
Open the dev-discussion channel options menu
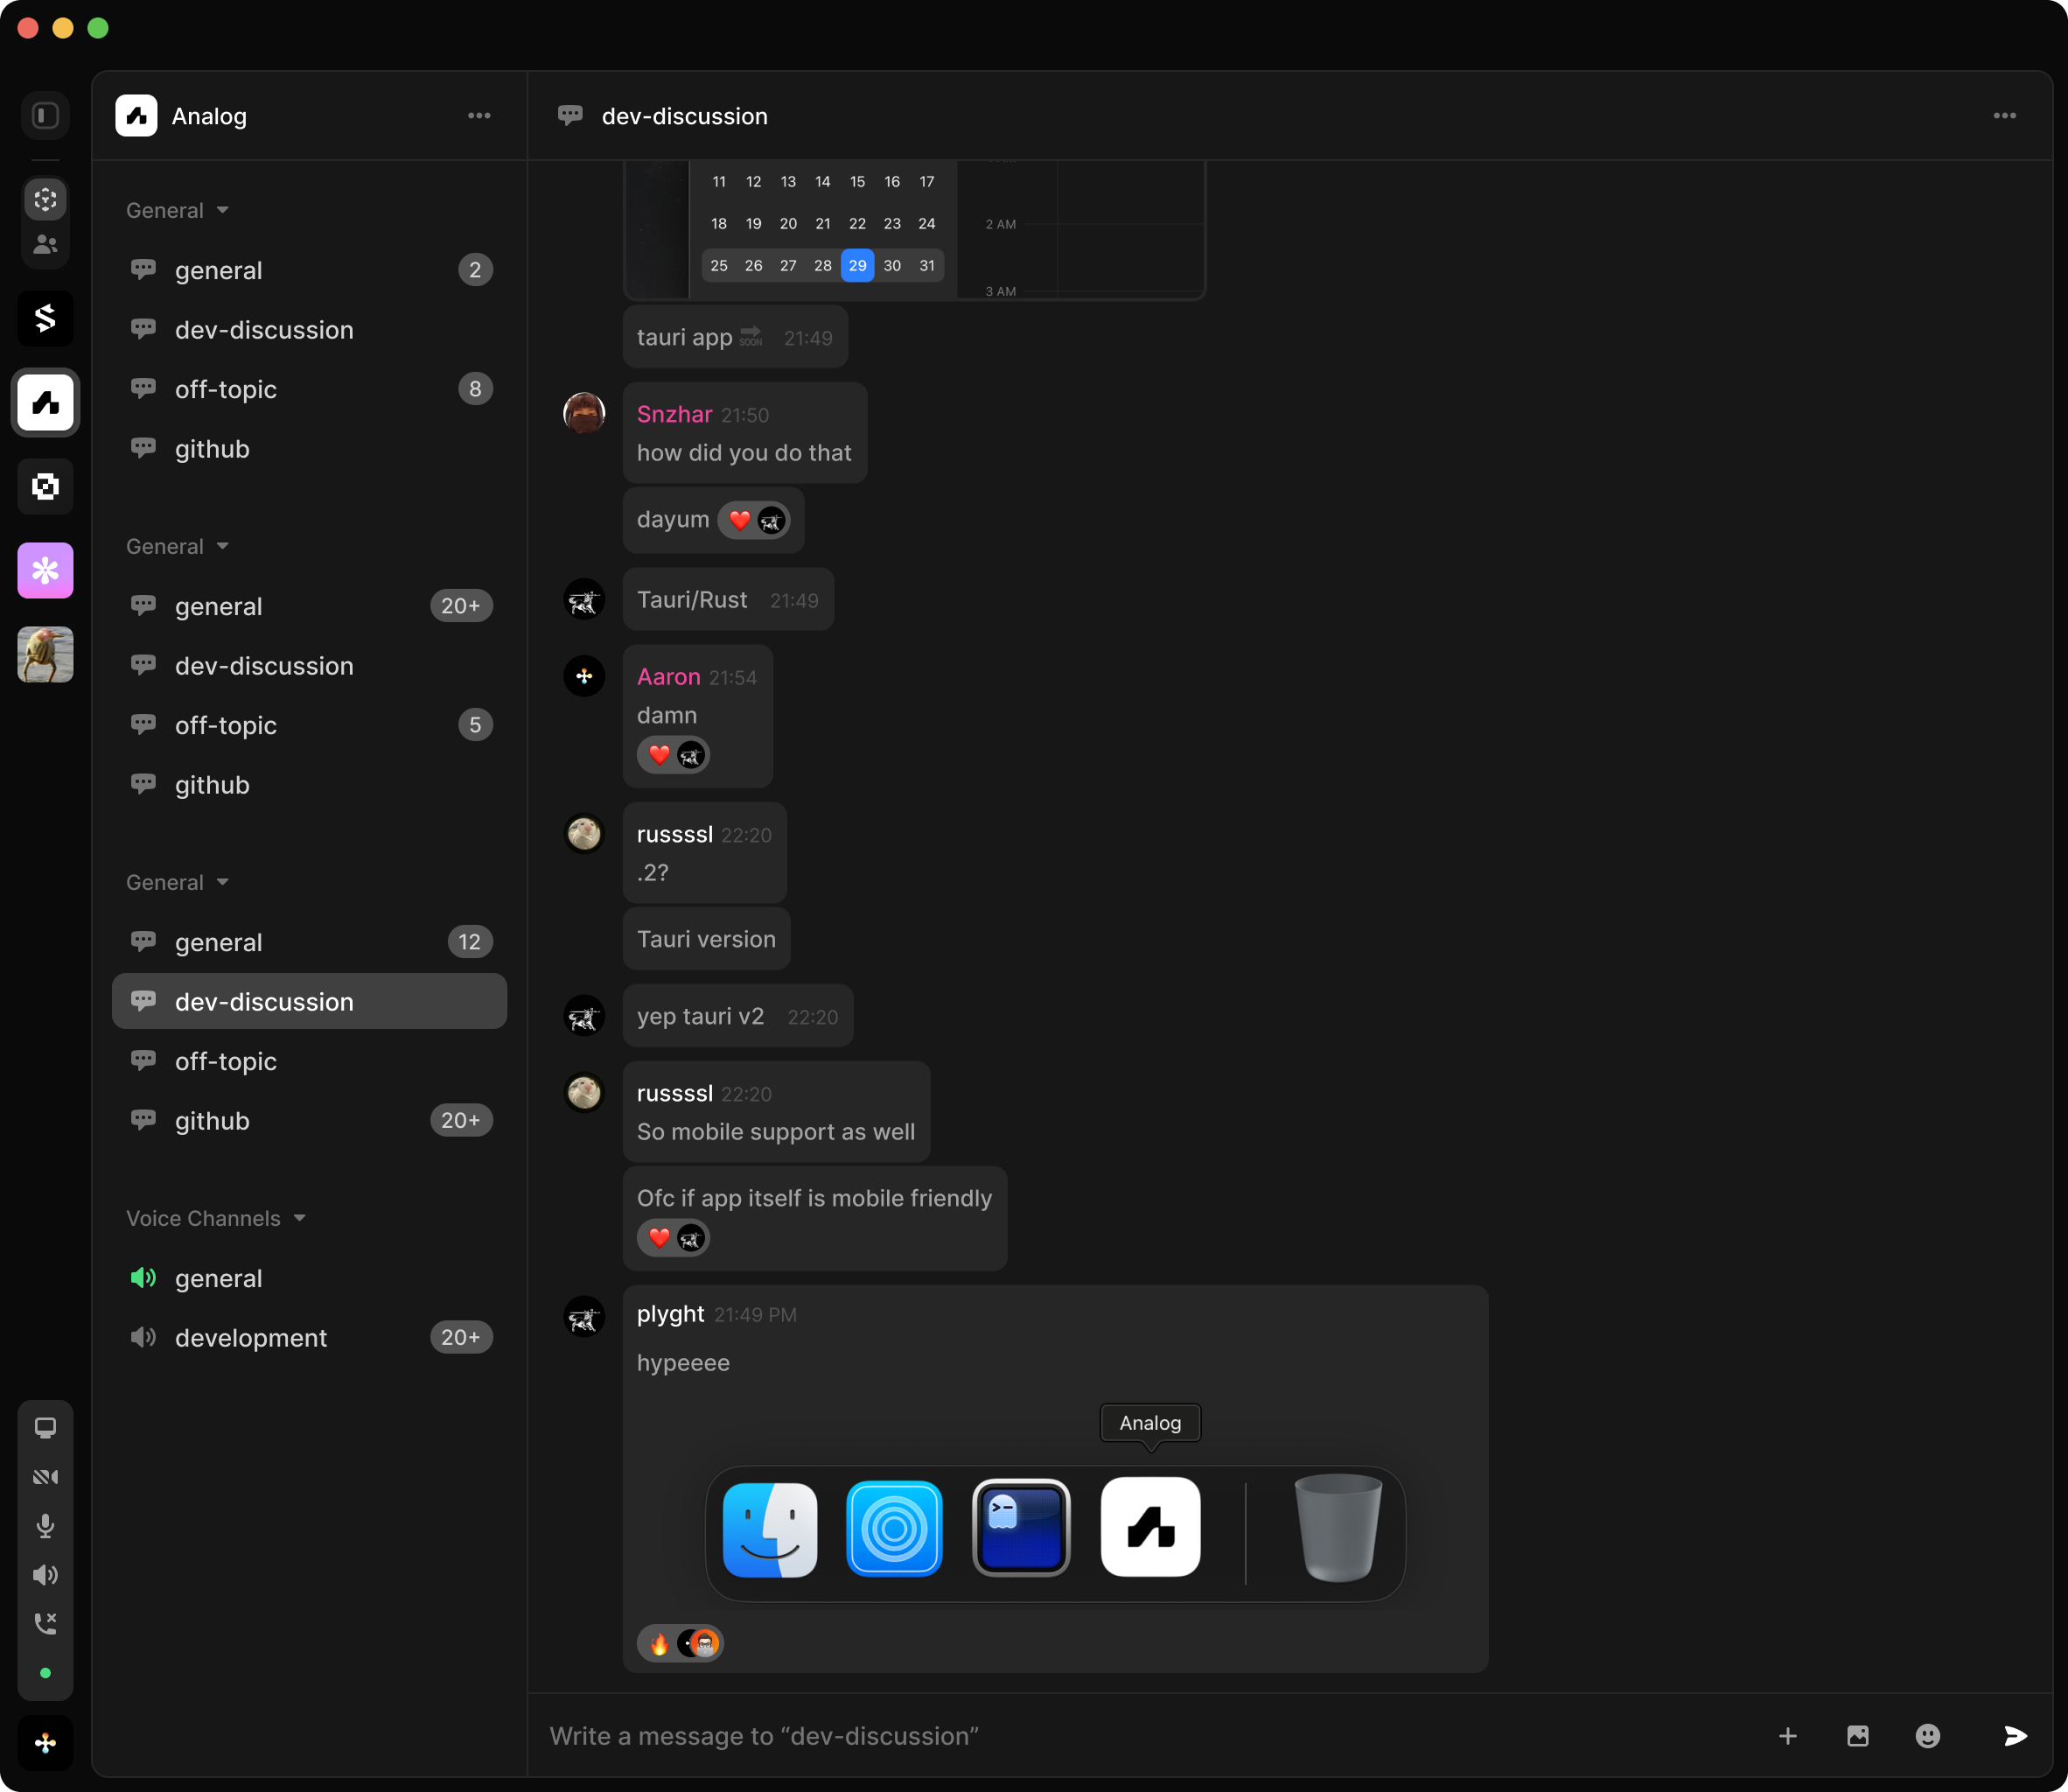2004,115
